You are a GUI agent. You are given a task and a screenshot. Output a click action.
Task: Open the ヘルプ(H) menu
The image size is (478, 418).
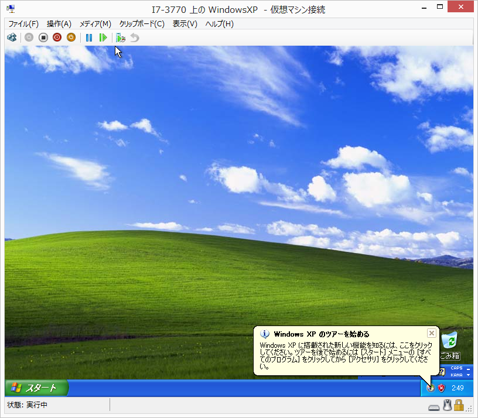219,24
